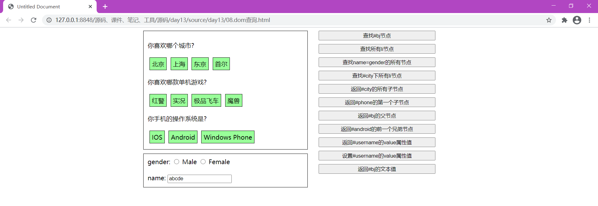The height and width of the screenshot is (206, 598).
Task: Click the 返回#city的所有子节点 button
Action: (377, 89)
